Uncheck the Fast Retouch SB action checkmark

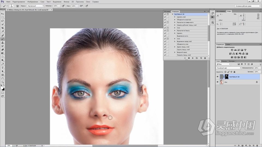[165, 14]
